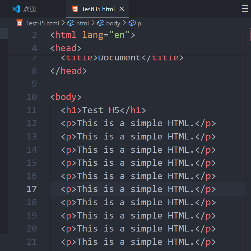Click sticky line <html lang="en">

click(93, 35)
